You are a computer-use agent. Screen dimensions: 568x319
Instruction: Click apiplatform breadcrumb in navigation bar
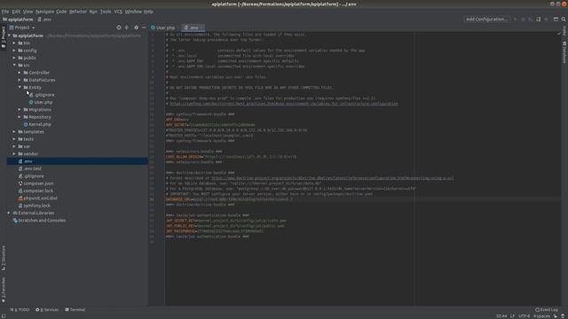click(x=18, y=19)
